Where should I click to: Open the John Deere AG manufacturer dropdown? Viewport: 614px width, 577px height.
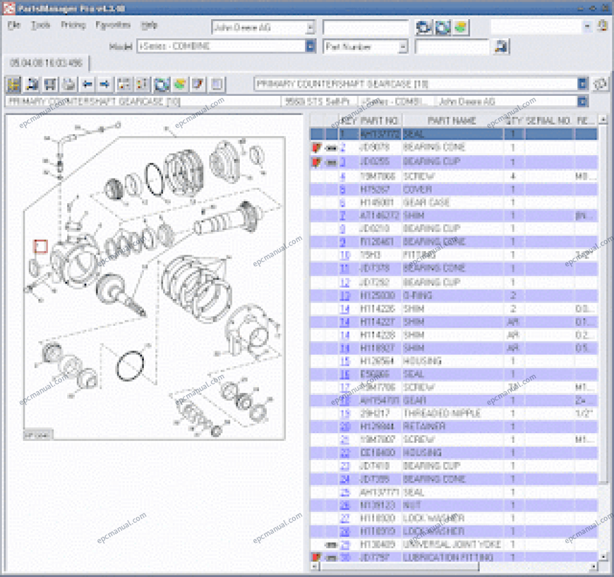311,28
